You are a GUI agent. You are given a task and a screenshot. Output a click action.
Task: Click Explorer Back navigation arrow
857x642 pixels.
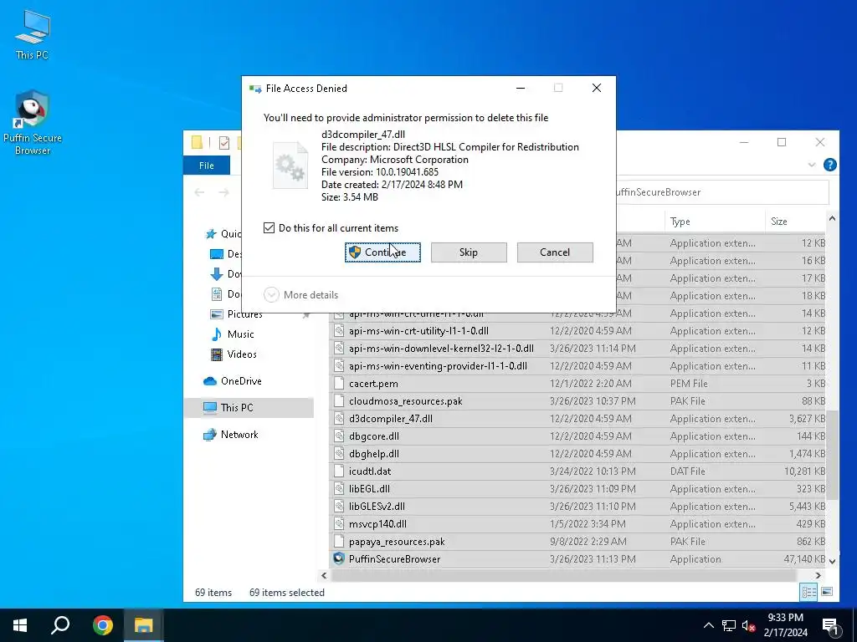(199, 192)
